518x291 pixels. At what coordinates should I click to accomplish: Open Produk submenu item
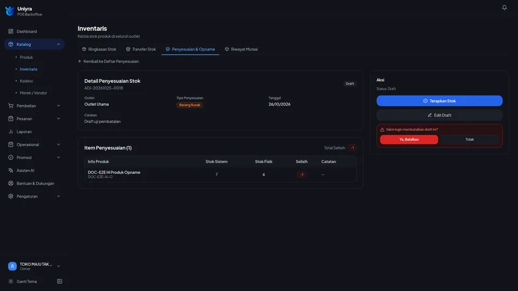tap(26, 57)
